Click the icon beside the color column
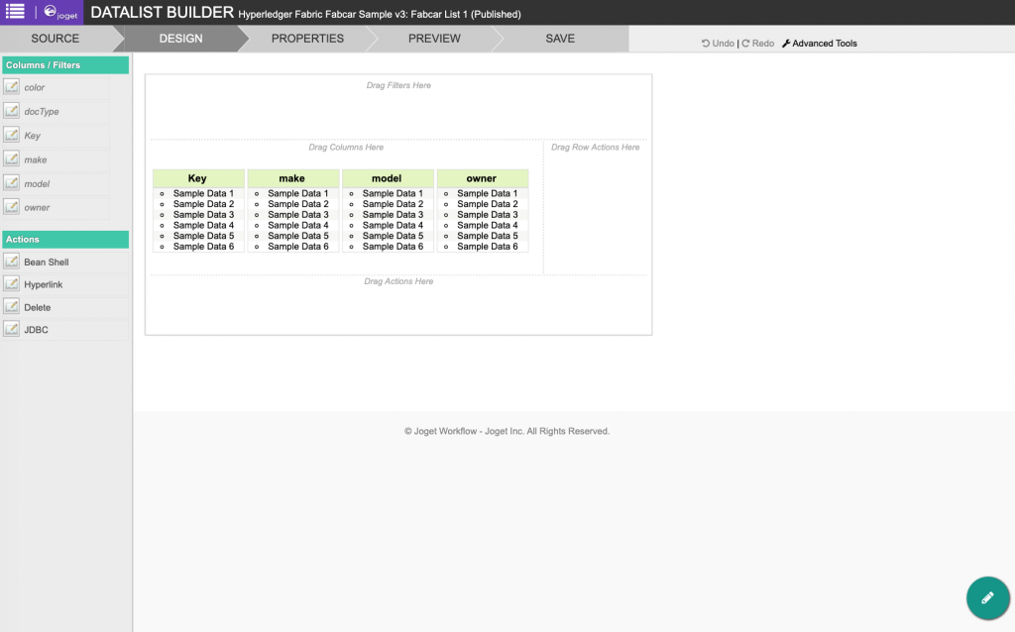1015x632 pixels. pos(12,87)
